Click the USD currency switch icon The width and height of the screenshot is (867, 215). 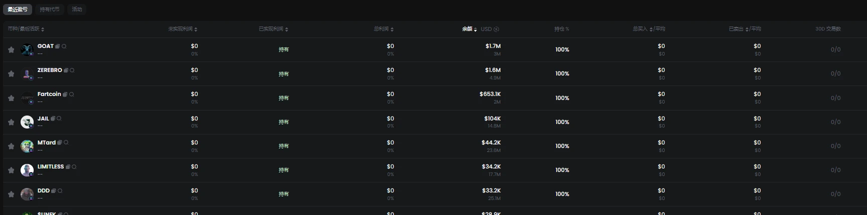[496, 29]
